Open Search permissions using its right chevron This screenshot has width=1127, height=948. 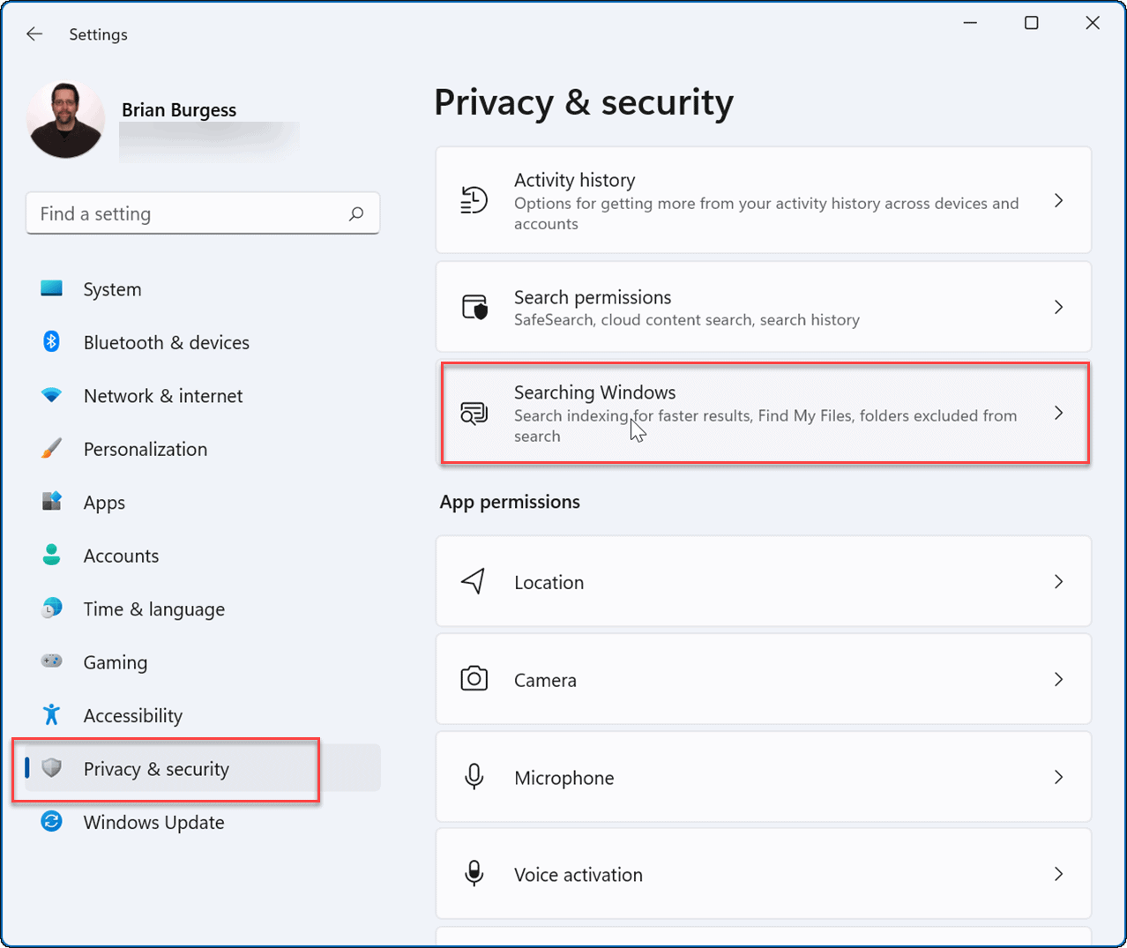click(1058, 307)
